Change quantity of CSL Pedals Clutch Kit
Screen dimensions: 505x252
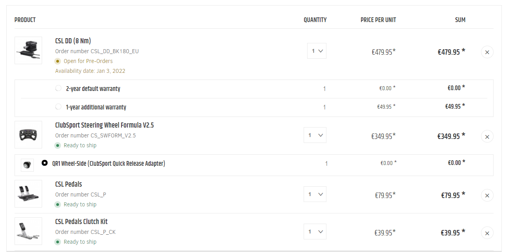[x=315, y=232]
